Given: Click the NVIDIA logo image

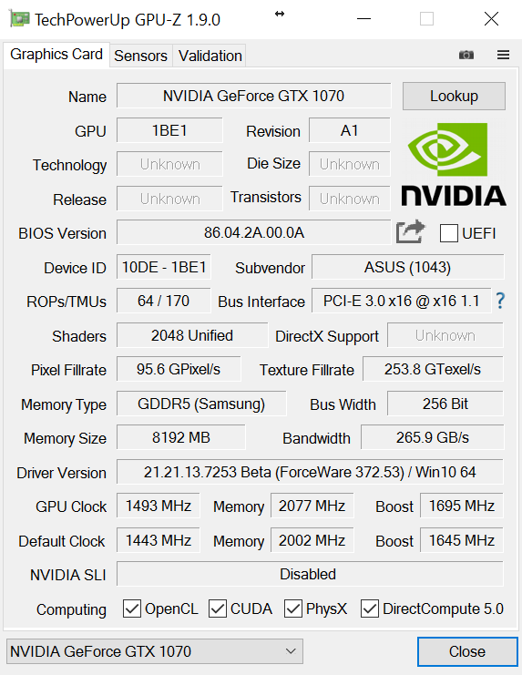Looking at the screenshot, I should 454,165.
